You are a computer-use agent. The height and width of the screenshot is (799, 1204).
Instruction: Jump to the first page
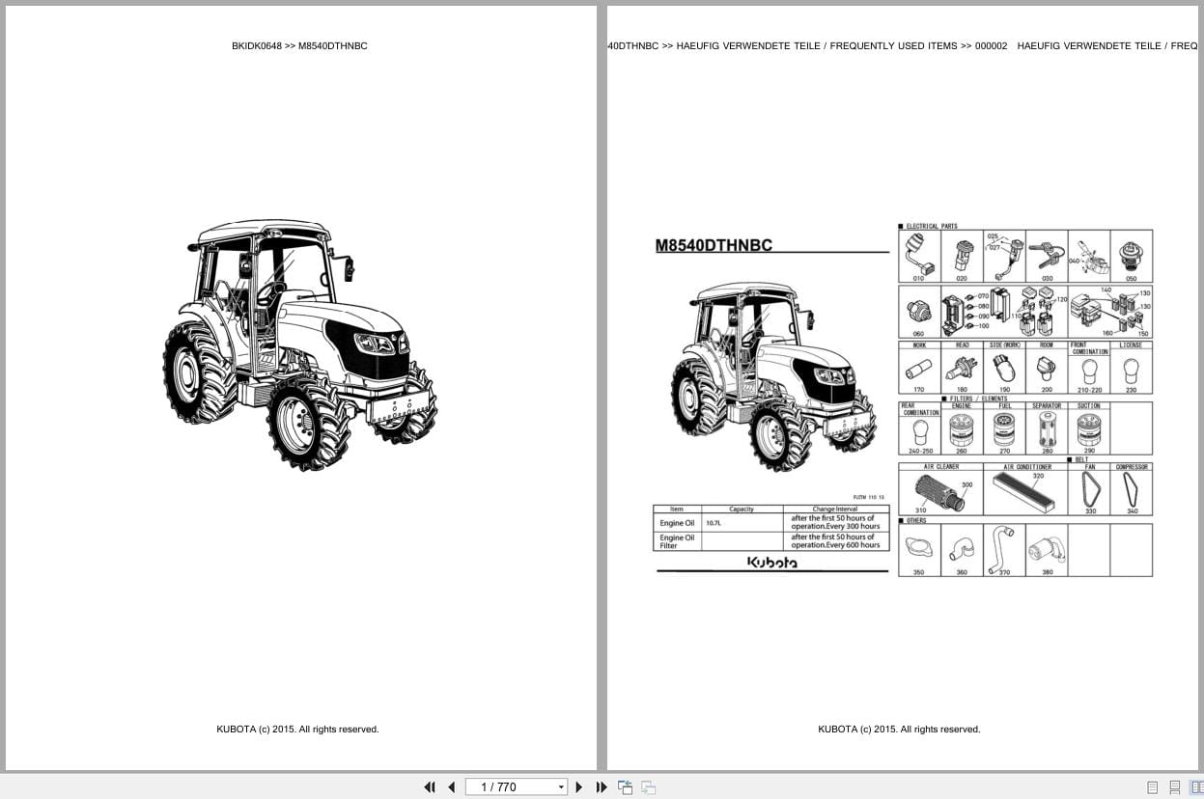click(430, 786)
